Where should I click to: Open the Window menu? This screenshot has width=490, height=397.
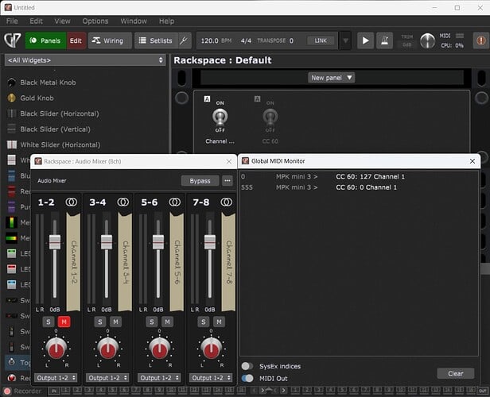pos(134,21)
